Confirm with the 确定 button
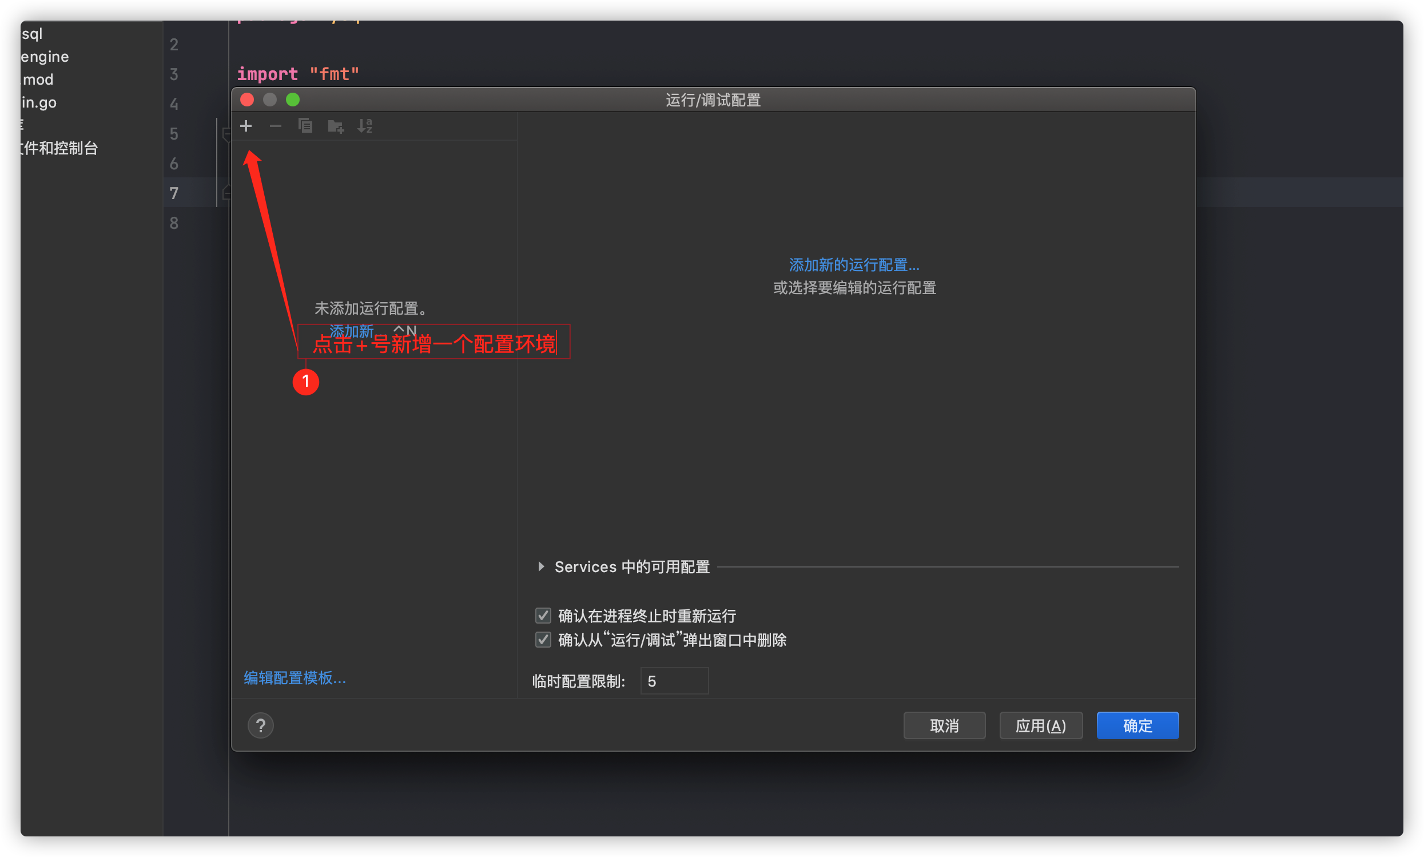This screenshot has width=1424, height=857. point(1137,725)
